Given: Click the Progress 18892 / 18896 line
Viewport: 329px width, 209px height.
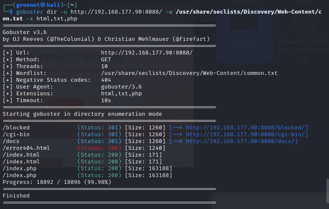Looking at the screenshot, I should click(57, 182).
